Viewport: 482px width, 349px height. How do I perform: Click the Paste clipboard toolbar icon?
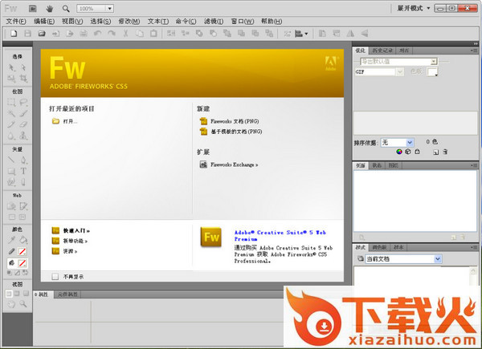coord(153,34)
